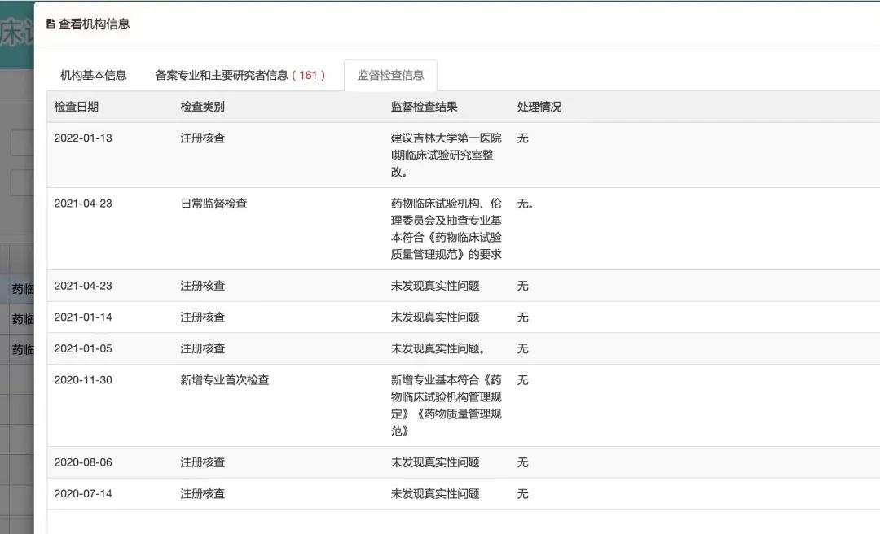The image size is (880, 534).
Task: Click the red 161 count badge
Action: pos(308,75)
